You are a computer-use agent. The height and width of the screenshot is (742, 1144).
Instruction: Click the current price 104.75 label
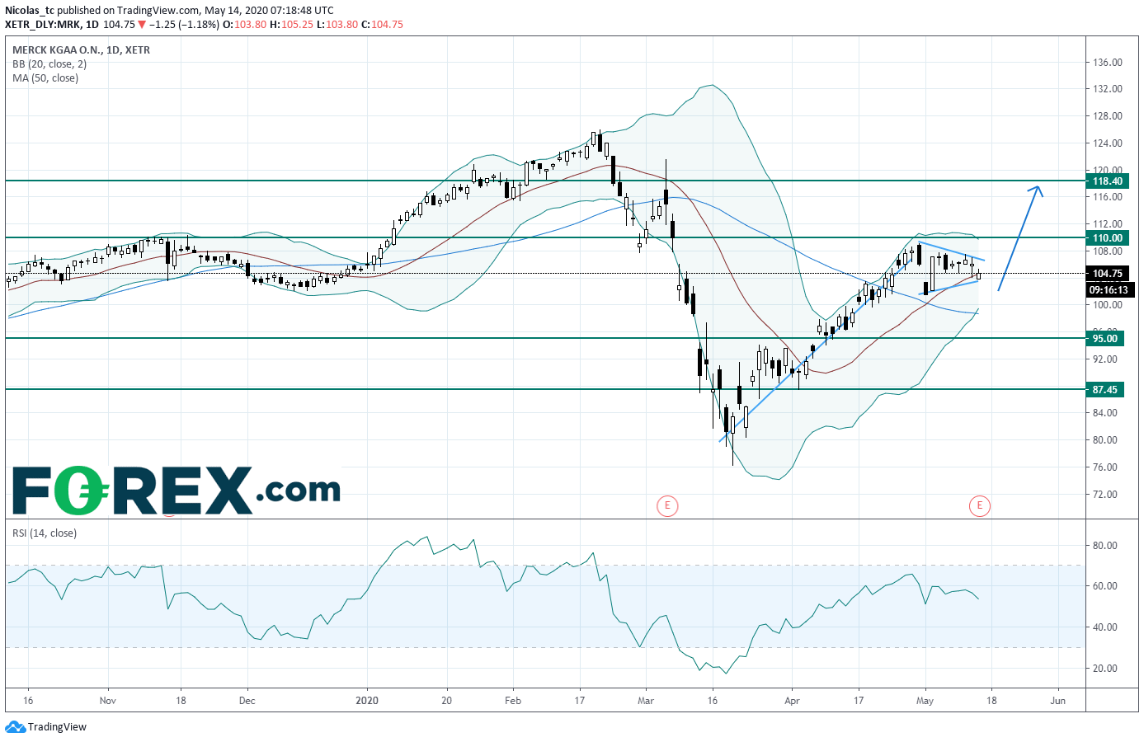(x=1107, y=273)
